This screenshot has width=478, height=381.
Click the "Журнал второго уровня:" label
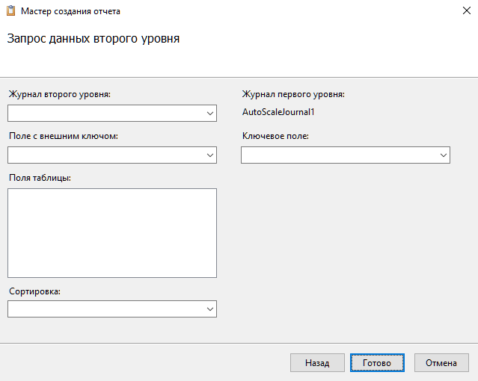pos(59,95)
